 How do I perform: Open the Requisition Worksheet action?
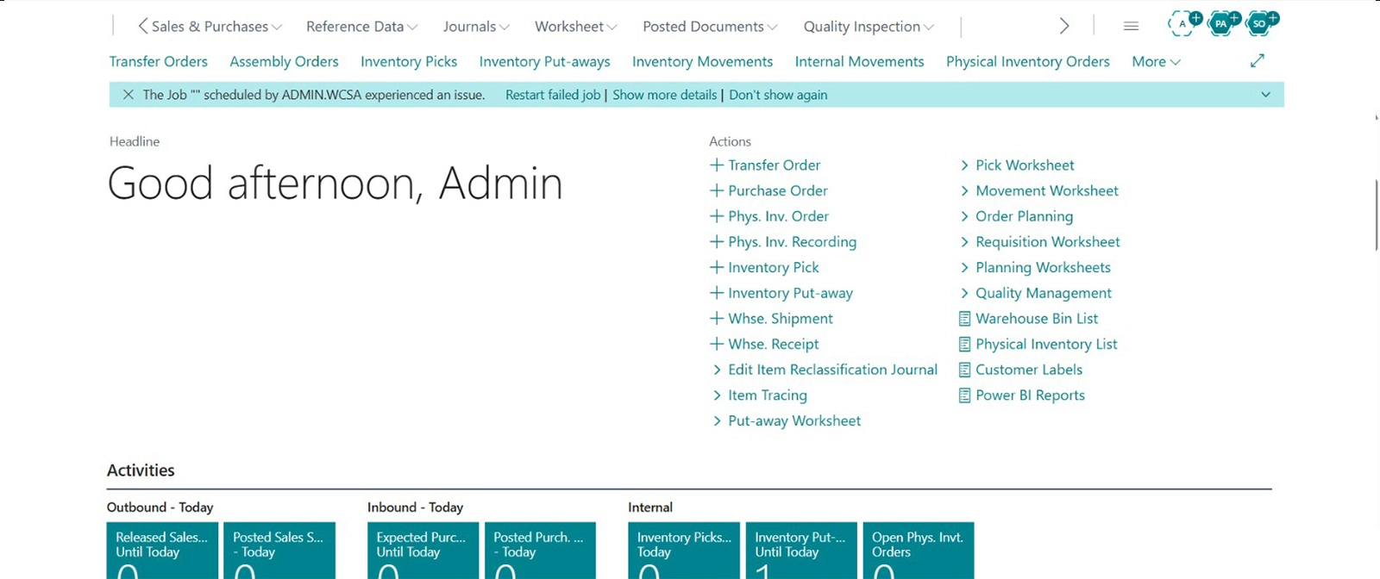pos(1047,242)
